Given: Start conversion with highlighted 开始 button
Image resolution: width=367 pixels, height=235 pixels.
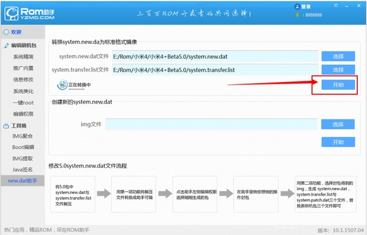Looking at the screenshot, I should 338,84.
